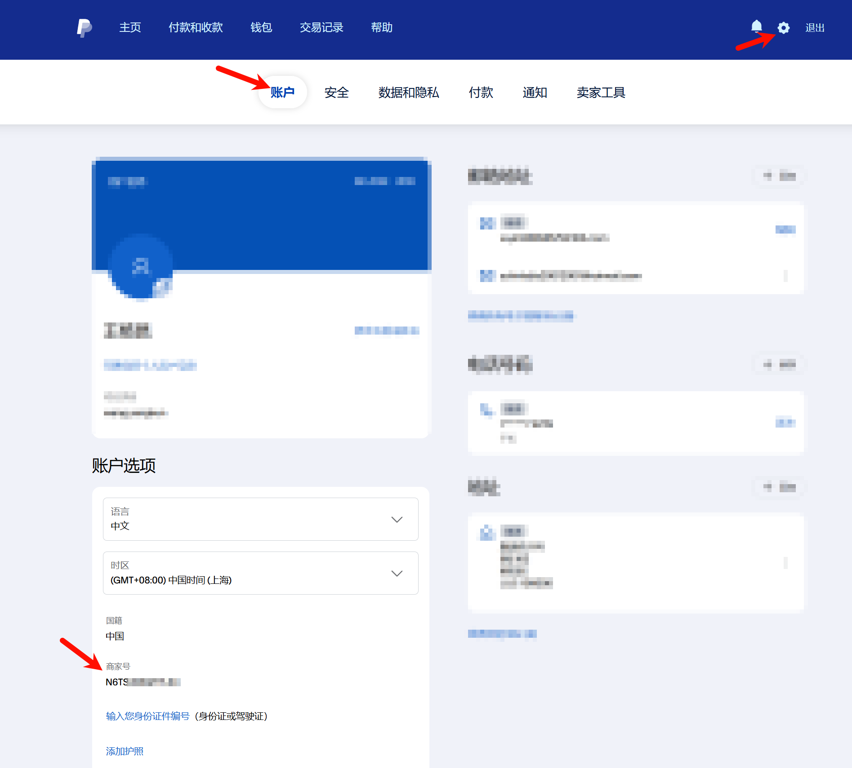
Task: Open the settings gear icon
Action: click(784, 28)
